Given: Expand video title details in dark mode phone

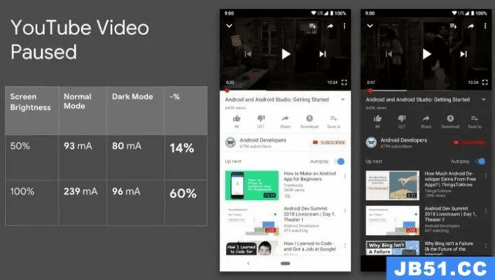Looking at the screenshot, I should coord(483,100).
